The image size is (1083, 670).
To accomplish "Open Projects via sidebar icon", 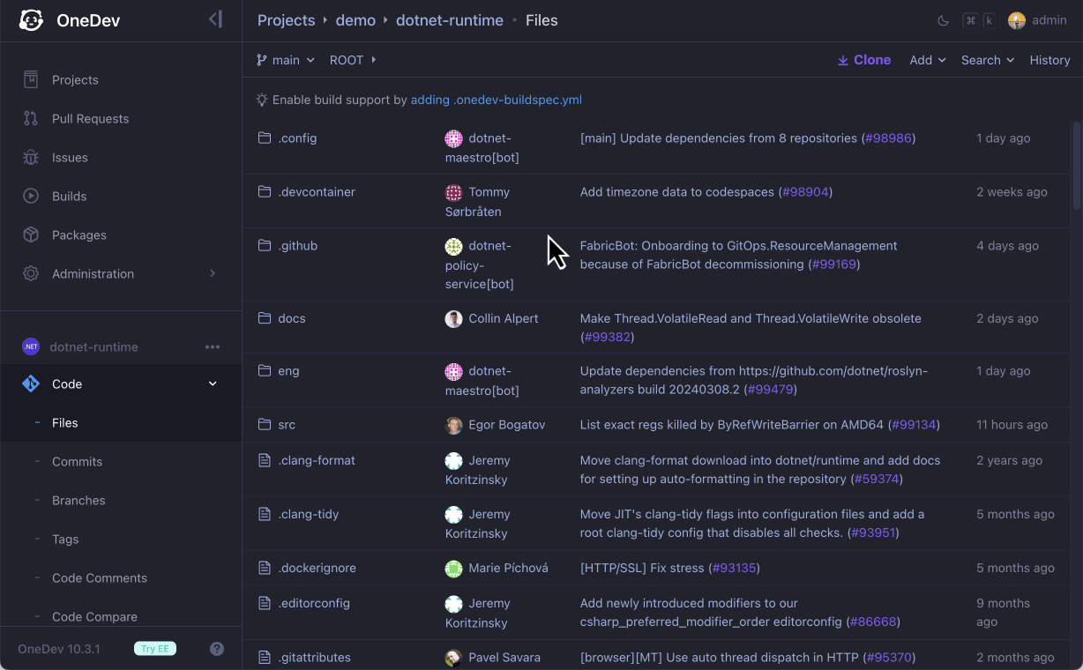I will pos(29,79).
